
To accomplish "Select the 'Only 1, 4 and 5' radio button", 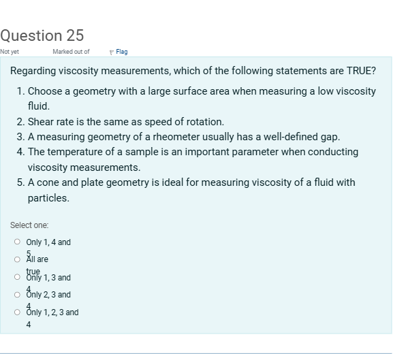I will 17,242.
